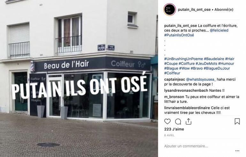Open the #BlagueDuJour hashtag

tap(217, 68)
